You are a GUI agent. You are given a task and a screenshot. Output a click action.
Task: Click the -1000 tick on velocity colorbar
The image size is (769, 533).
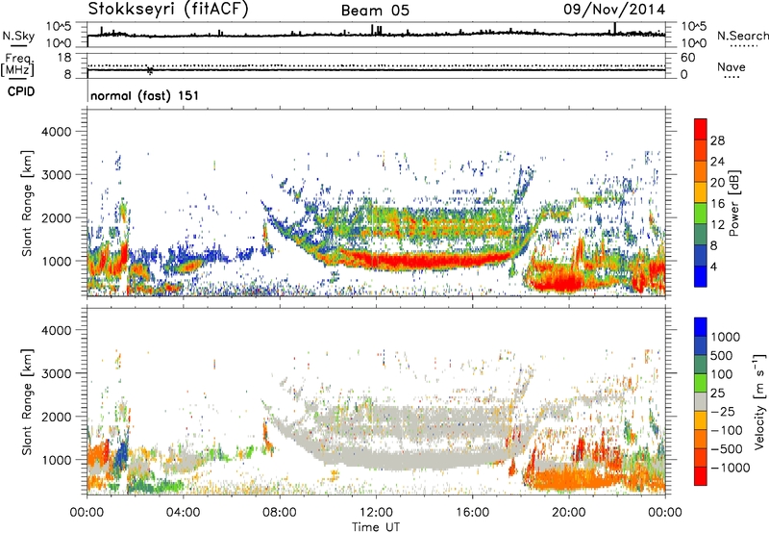pos(731,468)
